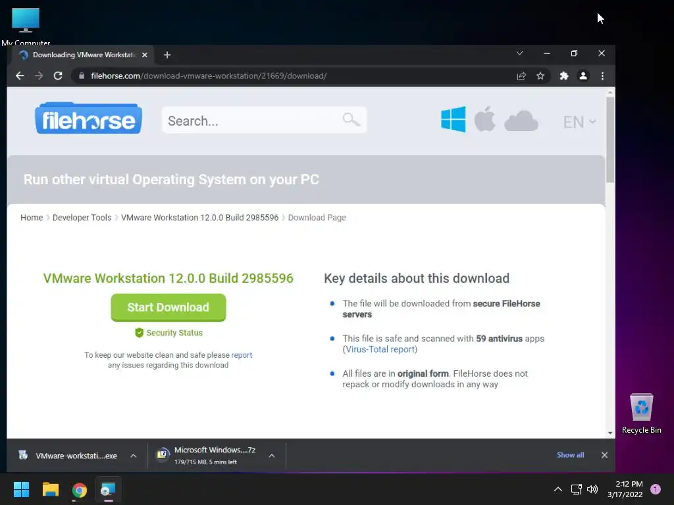Open File Explorer from taskbar
The height and width of the screenshot is (505, 674).
[x=50, y=489]
